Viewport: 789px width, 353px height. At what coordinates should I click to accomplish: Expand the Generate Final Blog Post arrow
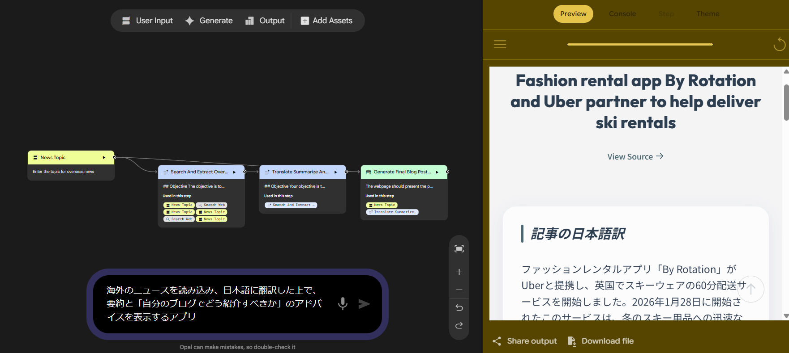(x=437, y=172)
